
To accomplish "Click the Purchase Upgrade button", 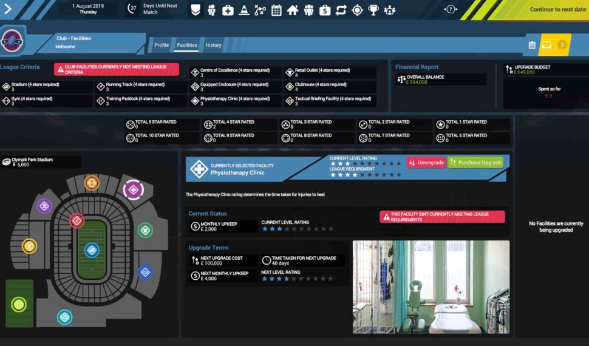I will point(475,163).
